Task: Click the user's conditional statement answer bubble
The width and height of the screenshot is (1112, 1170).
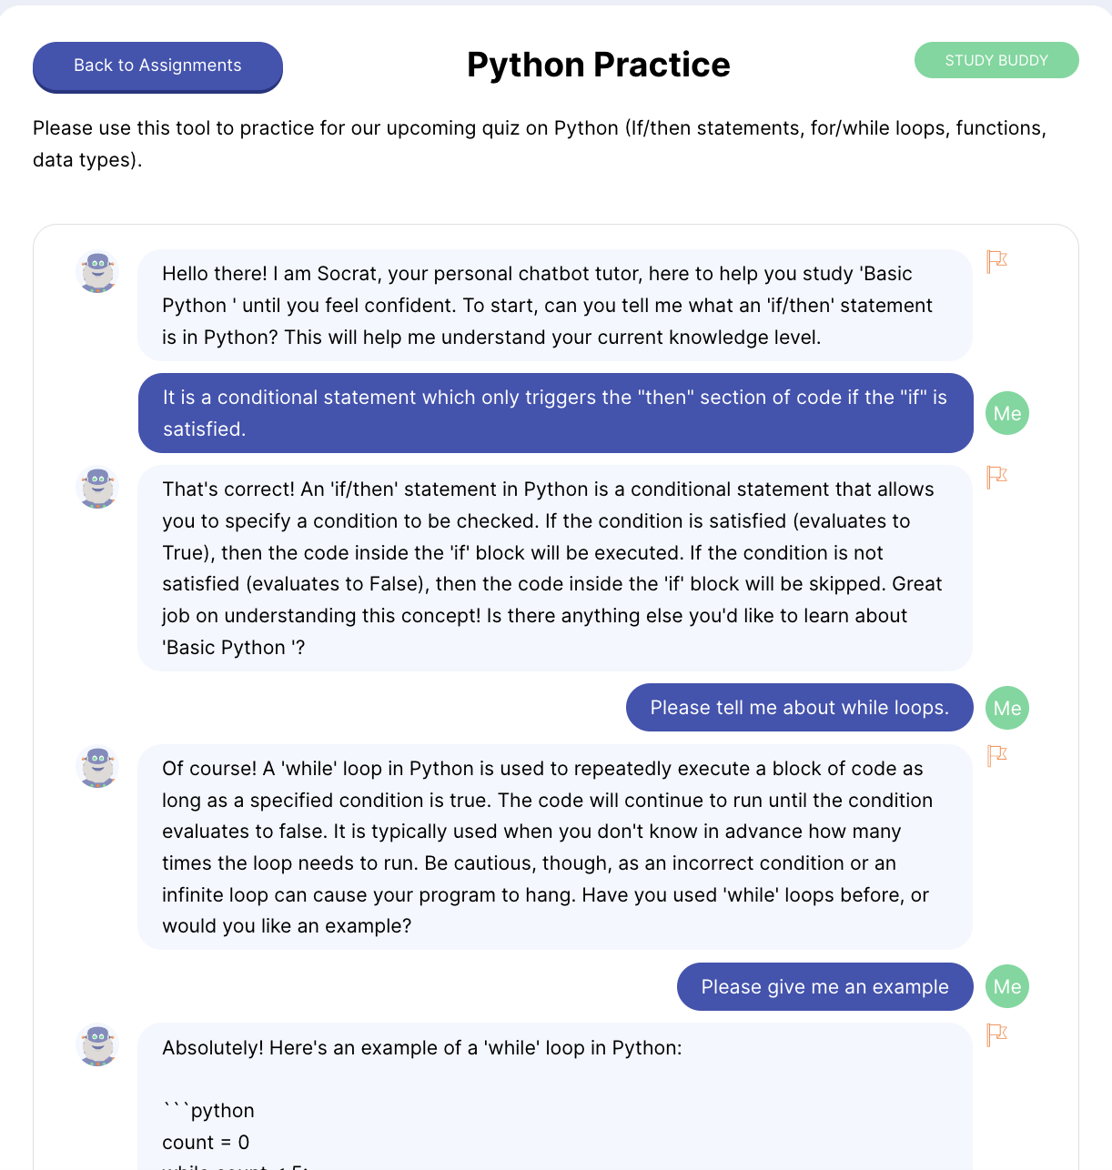Action: [x=555, y=413]
